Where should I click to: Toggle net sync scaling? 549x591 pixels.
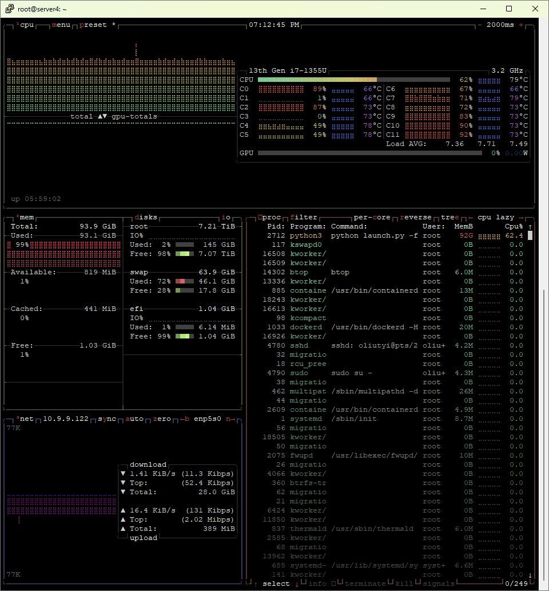pos(107,419)
